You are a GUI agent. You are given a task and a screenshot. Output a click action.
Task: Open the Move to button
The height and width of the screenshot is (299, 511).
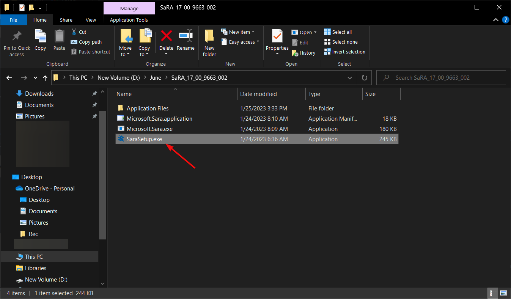point(125,43)
